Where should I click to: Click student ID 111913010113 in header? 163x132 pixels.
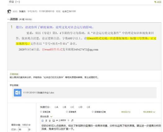tap(46, 11)
